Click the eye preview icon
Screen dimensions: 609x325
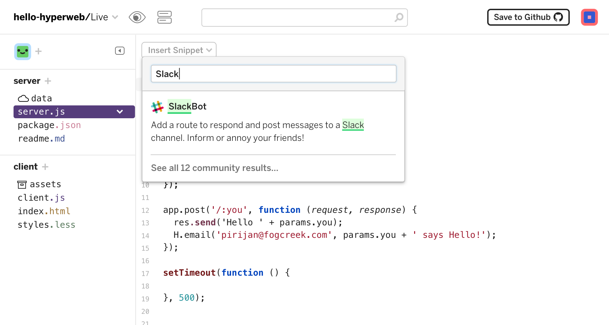click(x=137, y=17)
